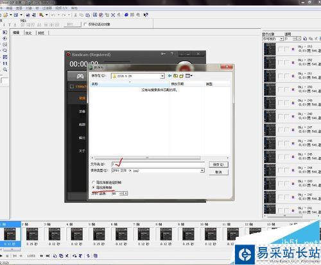Select frame 5 thumbnail in frame strip

(x=99, y=234)
